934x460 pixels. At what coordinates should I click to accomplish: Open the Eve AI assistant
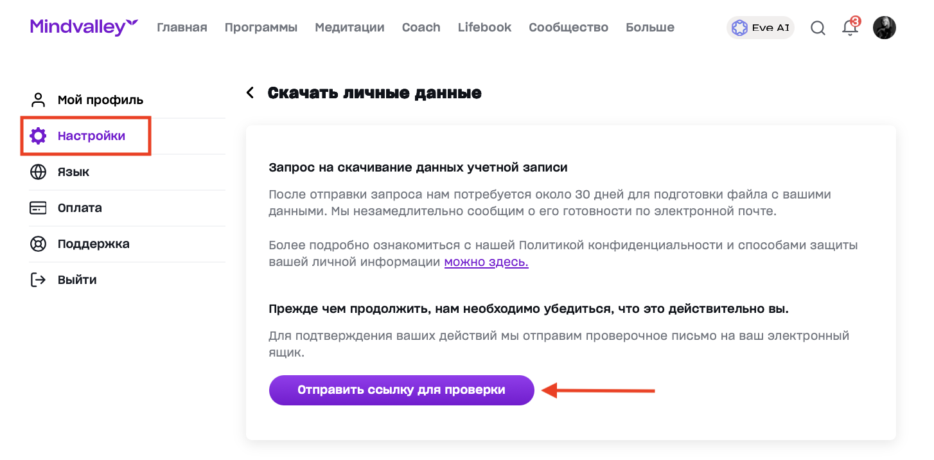(x=760, y=28)
